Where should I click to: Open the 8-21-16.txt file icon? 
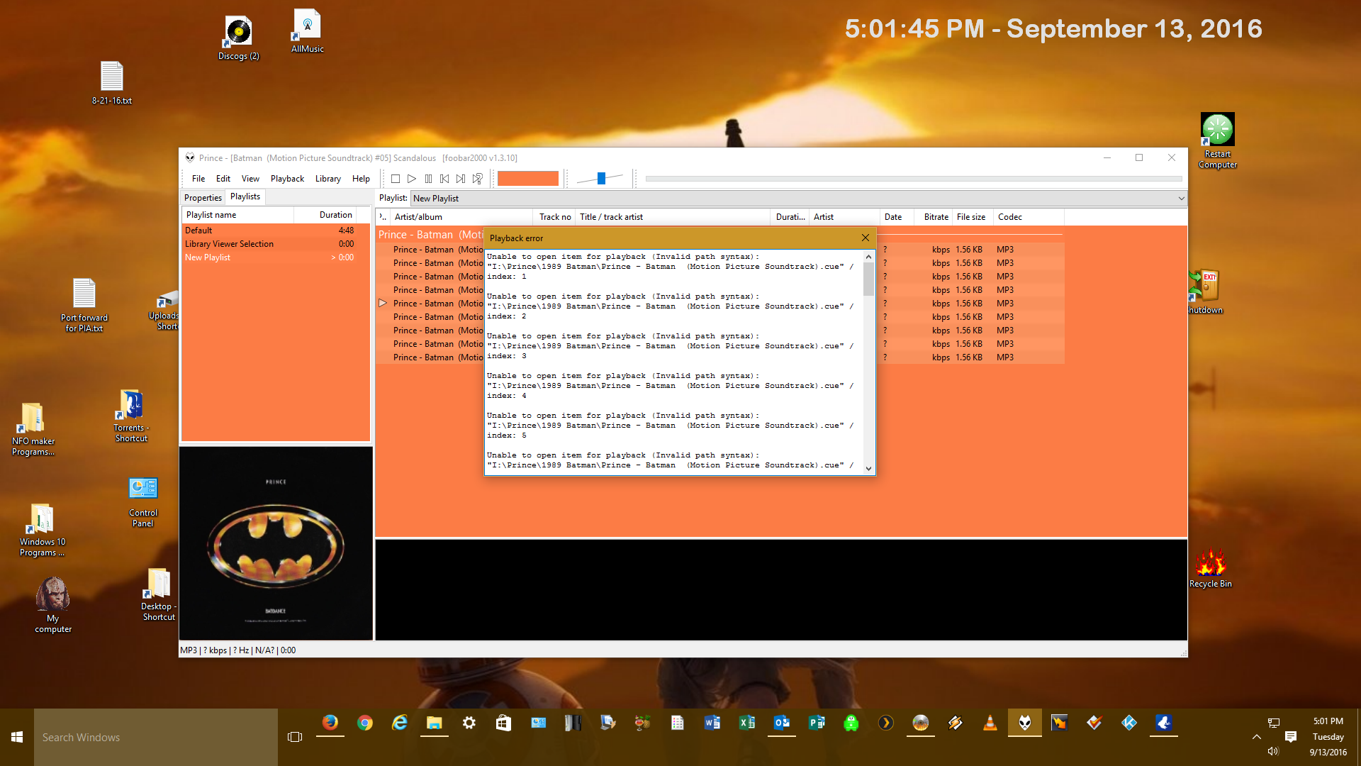pos(112,83)
